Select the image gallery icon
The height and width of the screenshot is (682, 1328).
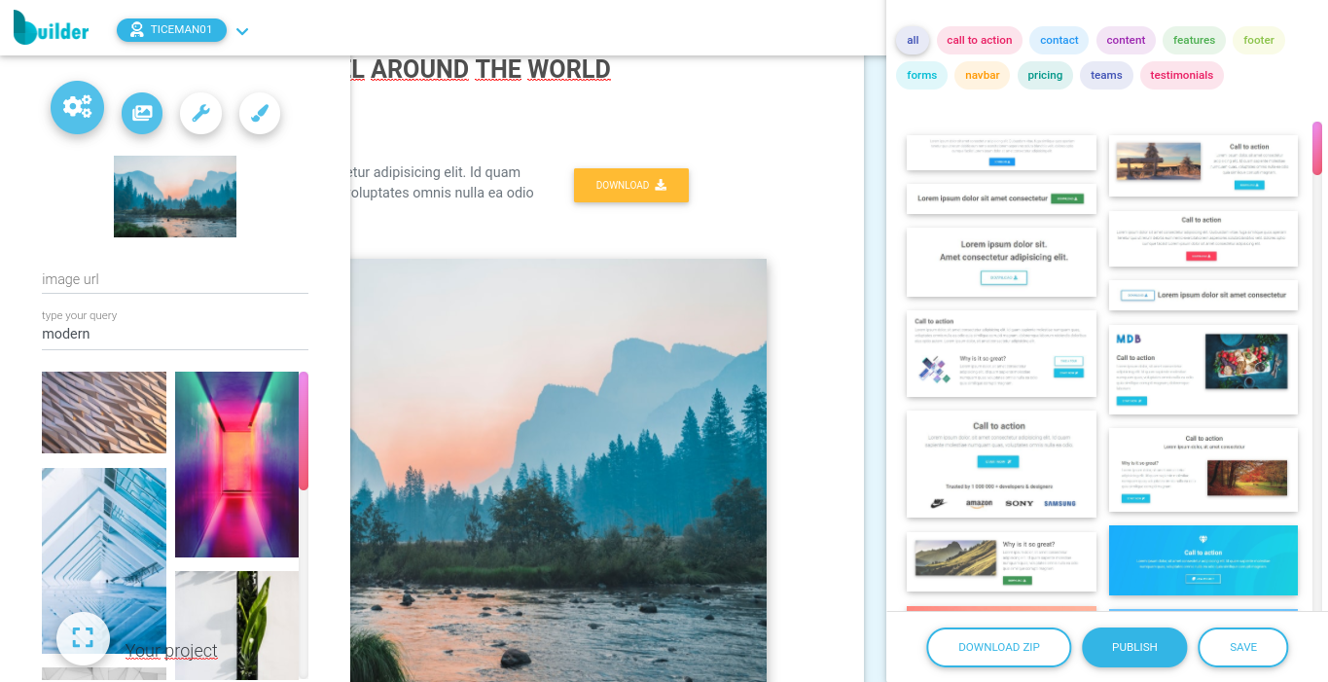coord(142,113)
